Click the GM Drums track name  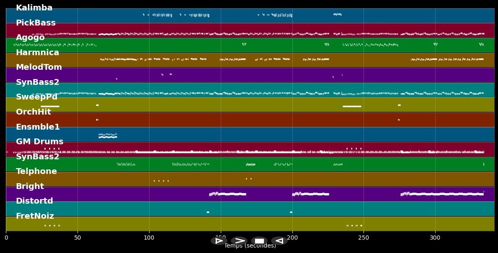pos(39,142)
